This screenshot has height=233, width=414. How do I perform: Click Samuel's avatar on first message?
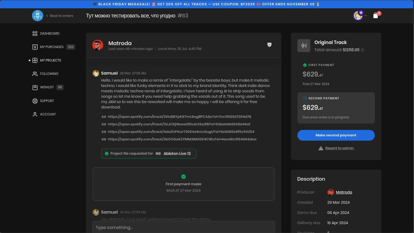coord(96,73)
